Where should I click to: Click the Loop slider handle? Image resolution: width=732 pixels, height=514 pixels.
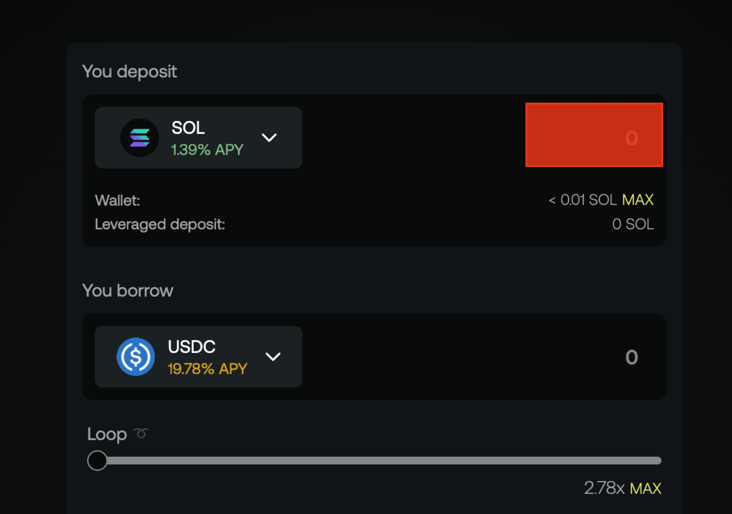click(x=97, y=460)
